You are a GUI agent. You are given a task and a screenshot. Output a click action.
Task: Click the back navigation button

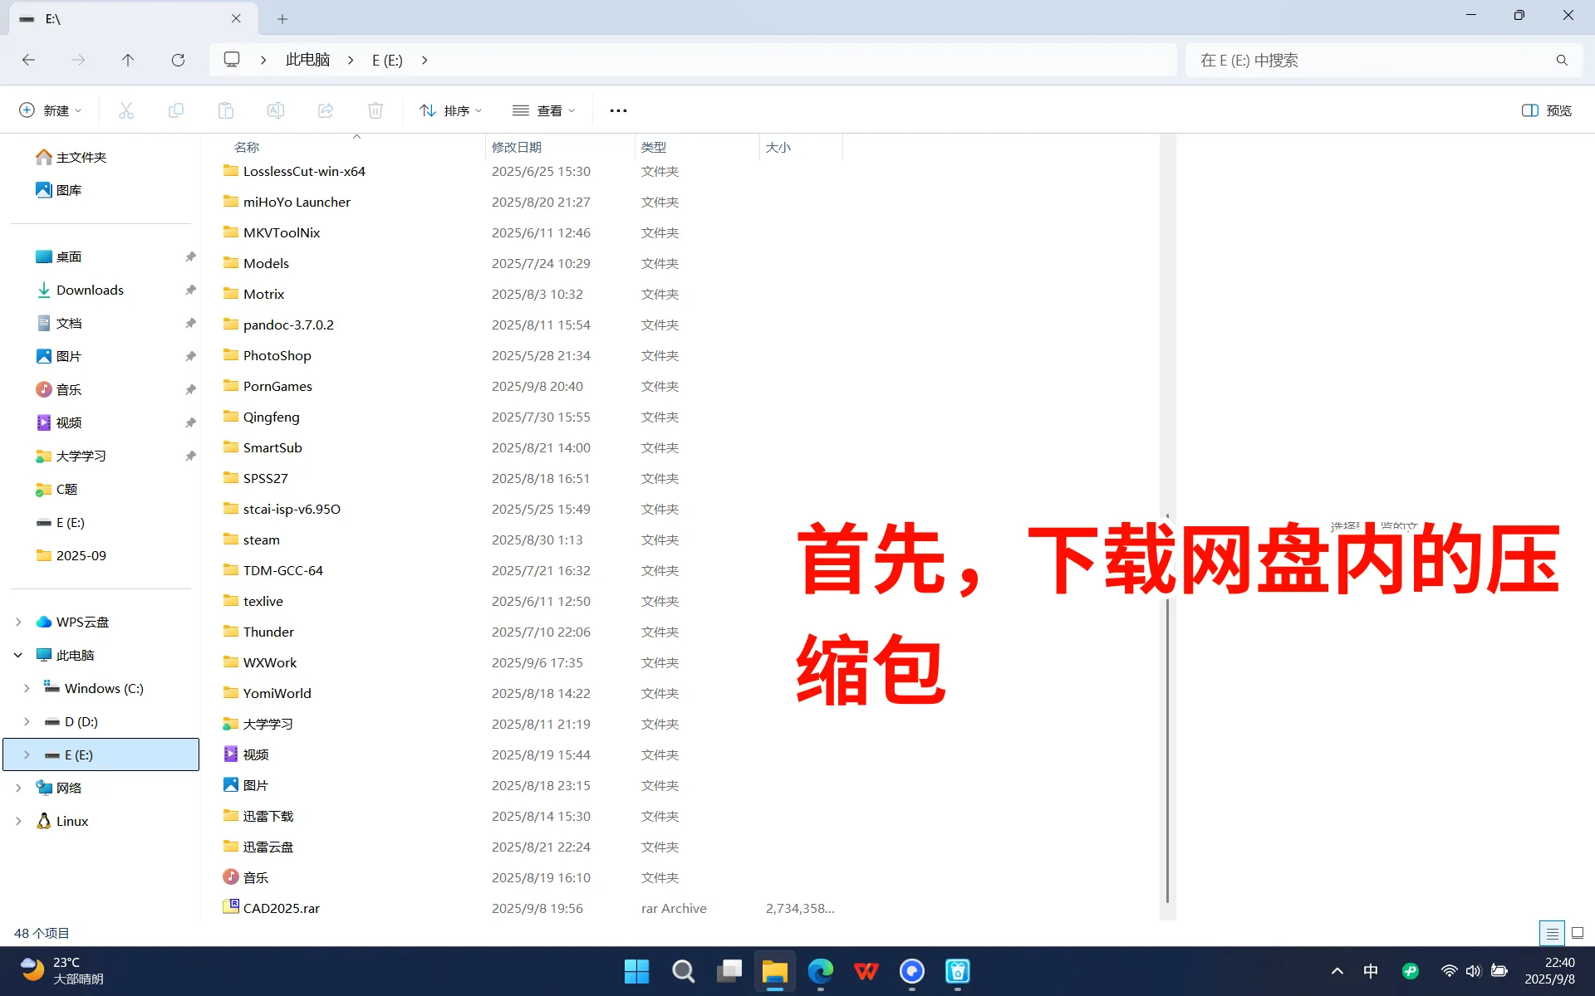28,60
